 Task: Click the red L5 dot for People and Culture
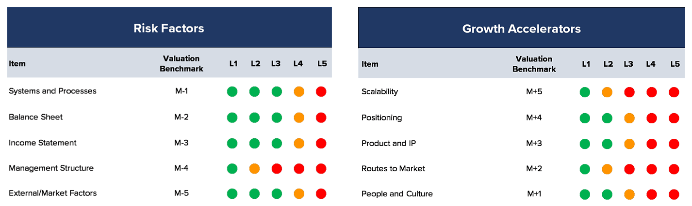tap(674, 194)
